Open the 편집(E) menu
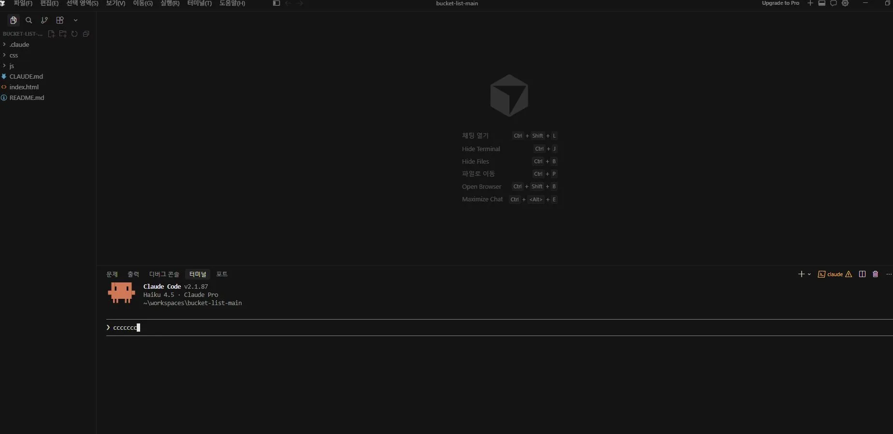 pos(49,3)
